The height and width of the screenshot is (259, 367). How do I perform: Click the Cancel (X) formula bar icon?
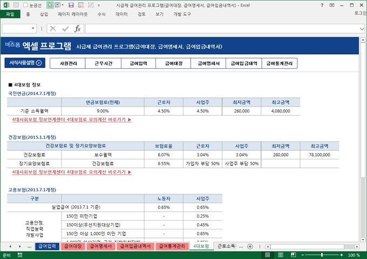click(x=53, y=29)
